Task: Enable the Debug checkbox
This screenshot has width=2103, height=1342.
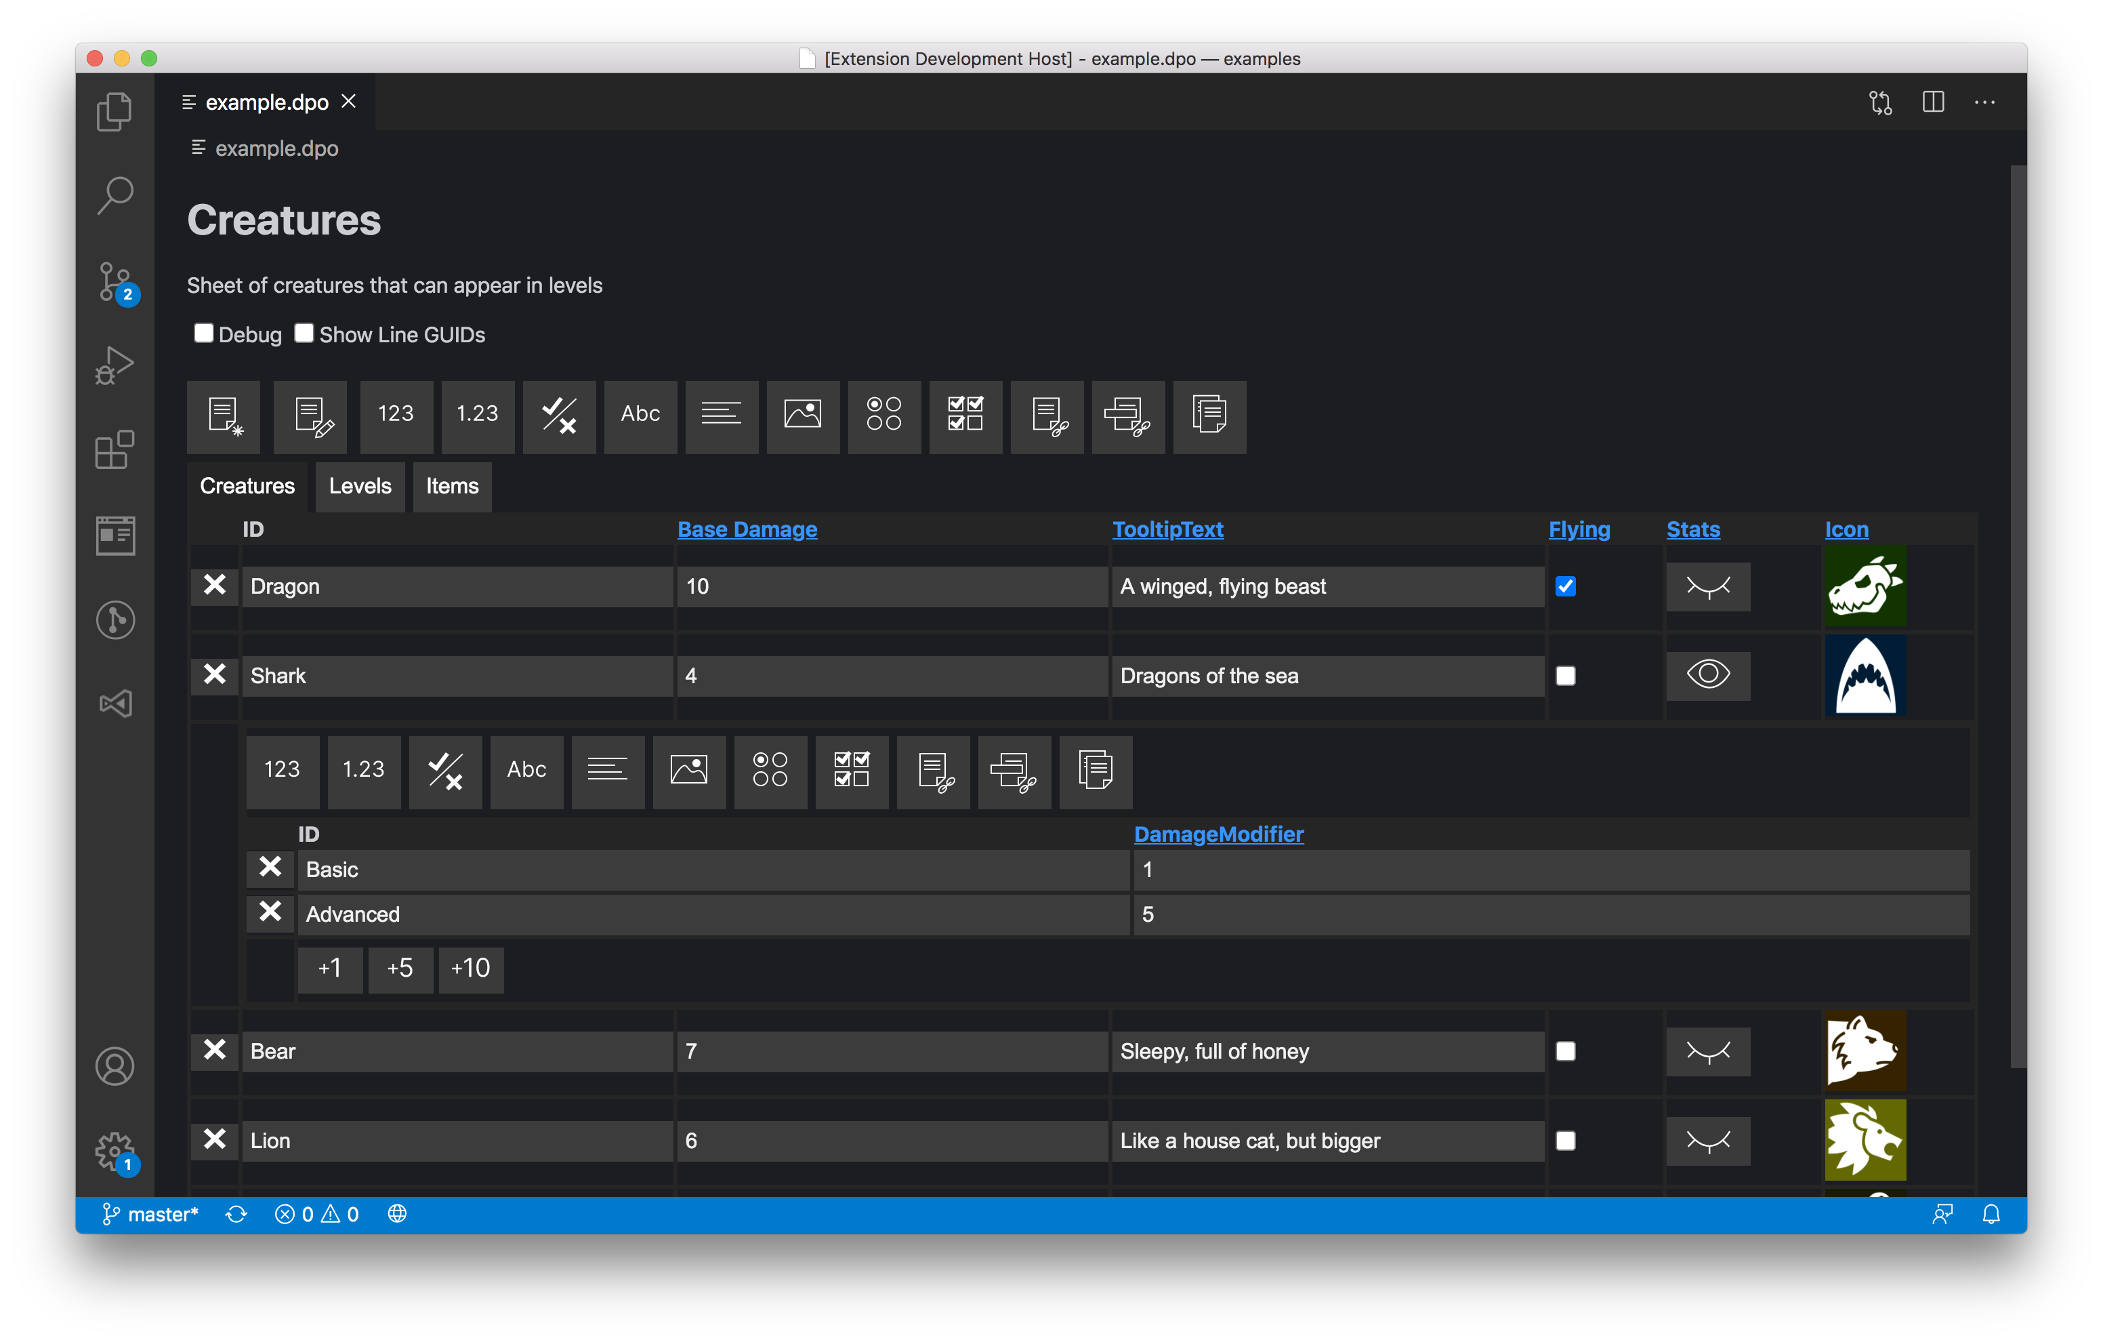Action: (203, 333)
